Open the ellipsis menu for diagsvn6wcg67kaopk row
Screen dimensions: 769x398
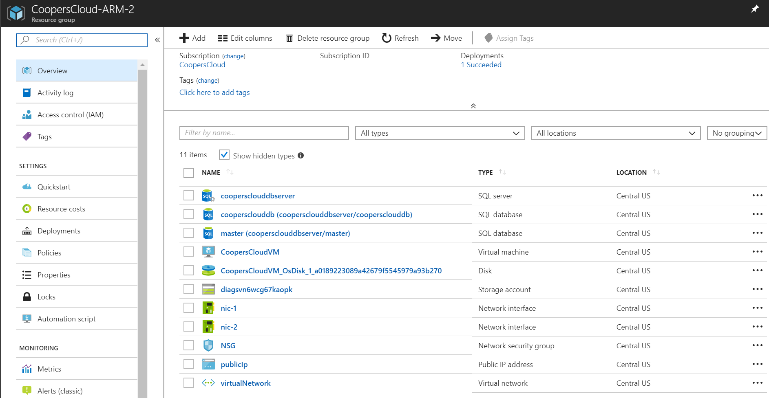click(x=758, y=289)
